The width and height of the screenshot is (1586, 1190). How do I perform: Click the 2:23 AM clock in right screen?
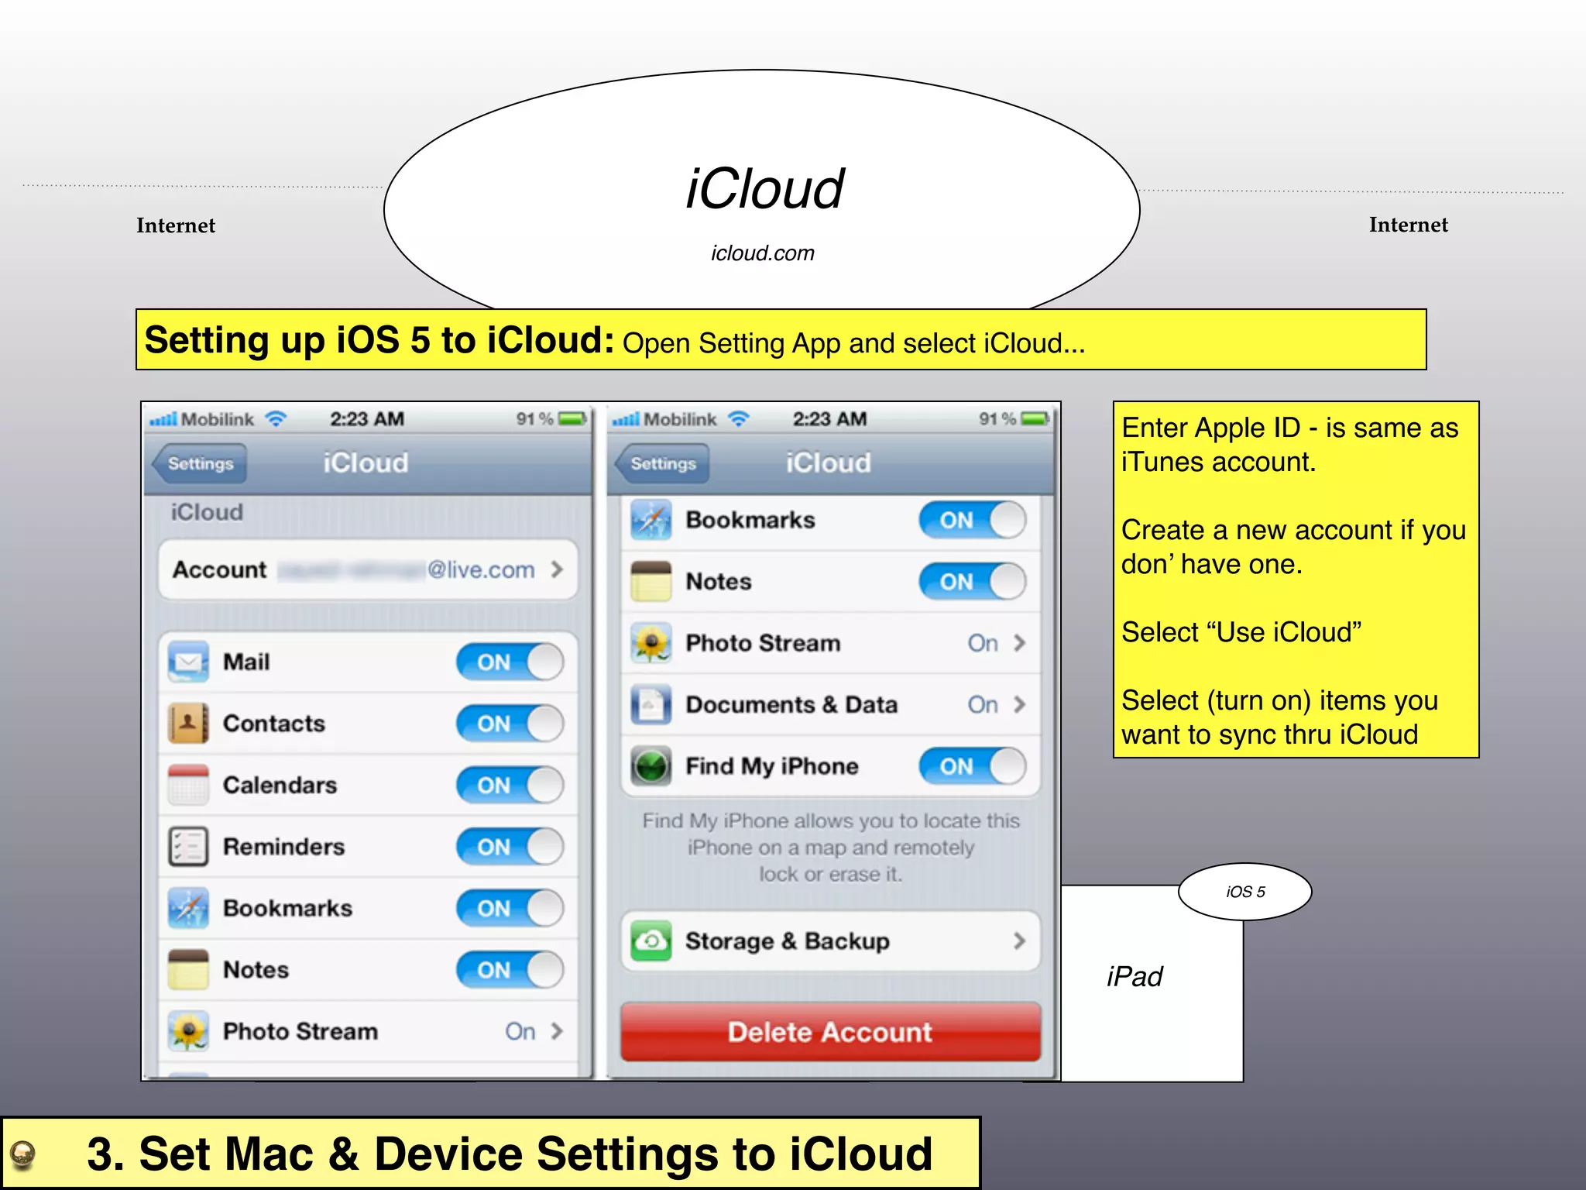point(829,419)
